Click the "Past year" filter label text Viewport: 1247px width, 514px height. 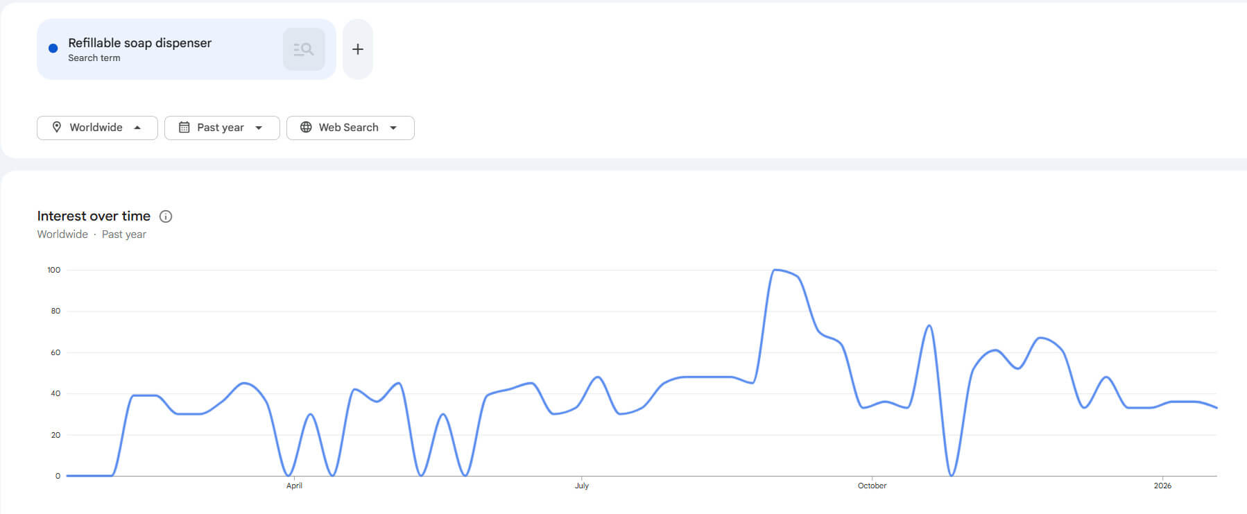pos(221,128)
